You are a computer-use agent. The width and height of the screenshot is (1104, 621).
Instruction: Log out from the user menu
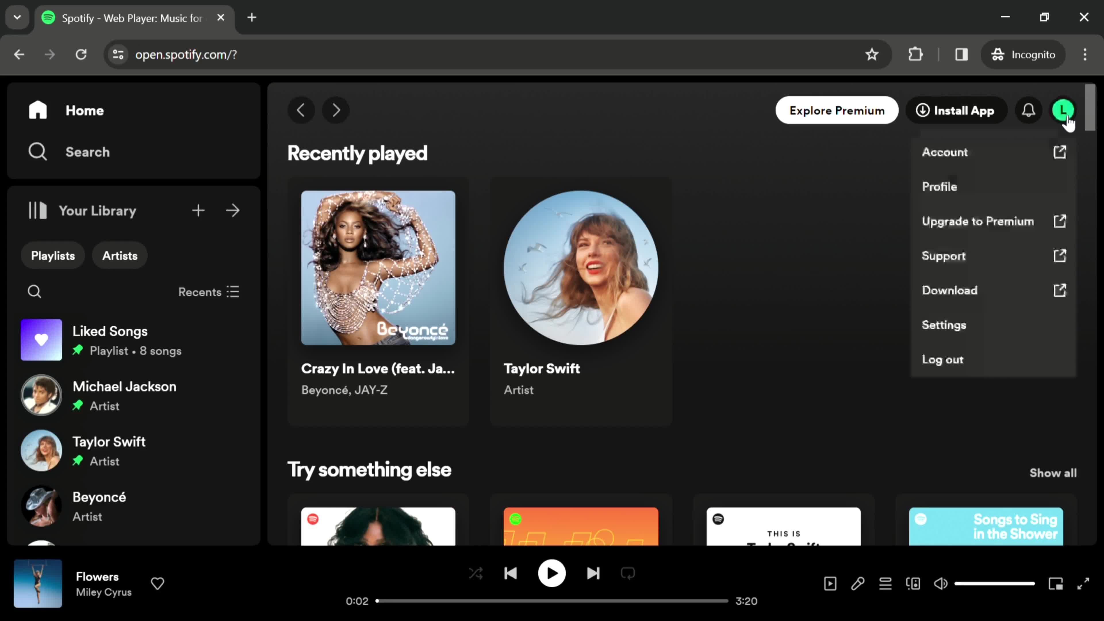(993, 360)
